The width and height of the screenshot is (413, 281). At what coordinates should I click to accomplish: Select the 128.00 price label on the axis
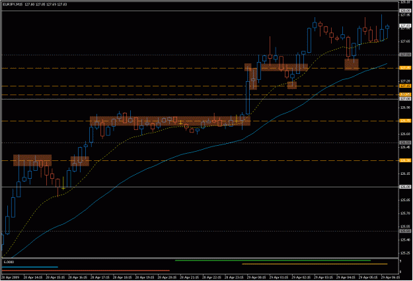(405, 11)
